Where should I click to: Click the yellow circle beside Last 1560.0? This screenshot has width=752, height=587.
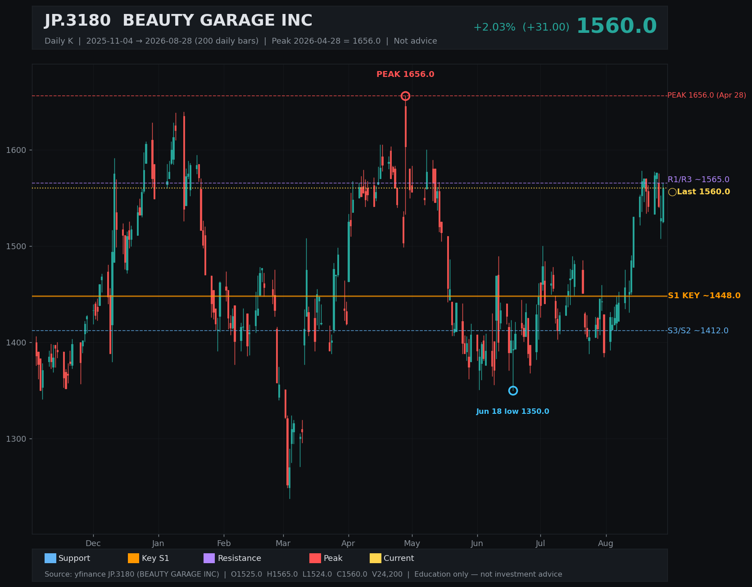point(672,192)
